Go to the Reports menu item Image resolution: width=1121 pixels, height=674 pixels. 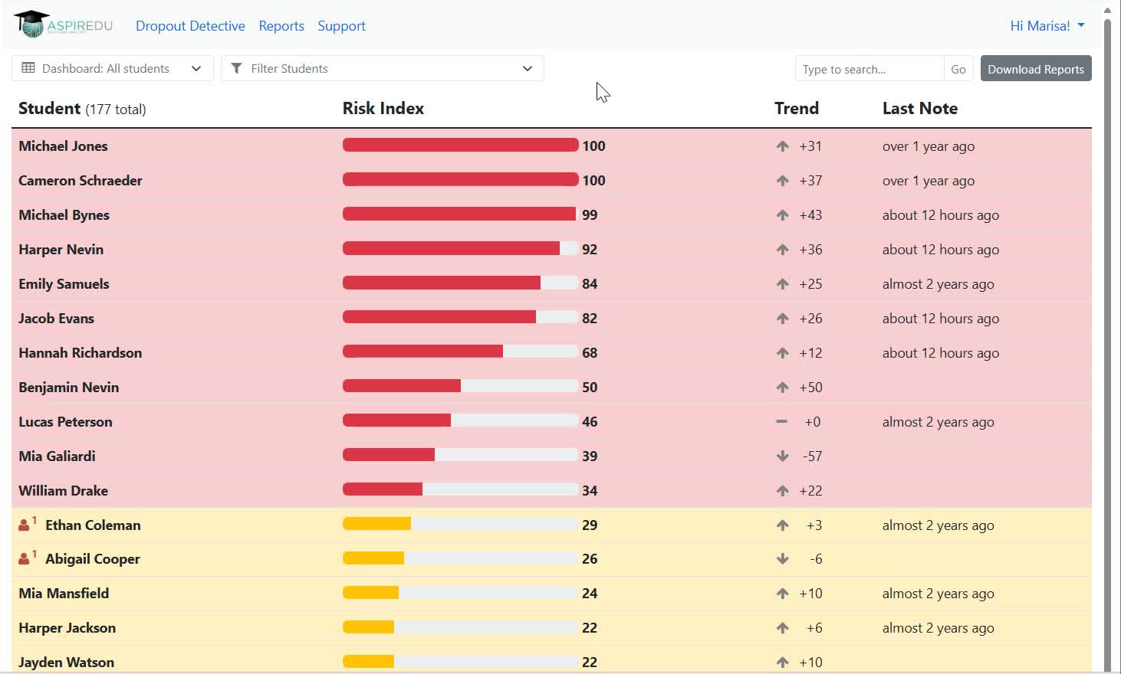coord(281,25)
